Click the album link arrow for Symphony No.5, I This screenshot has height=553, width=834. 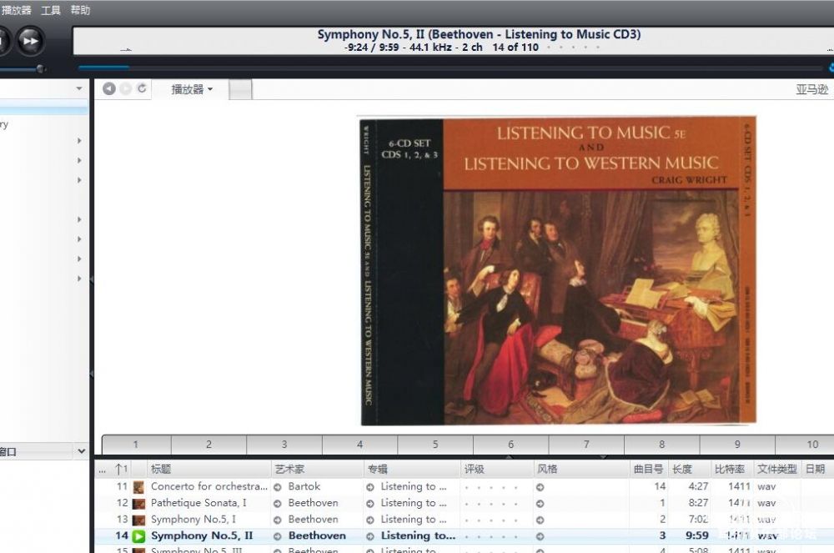click(x=370, y=520)
